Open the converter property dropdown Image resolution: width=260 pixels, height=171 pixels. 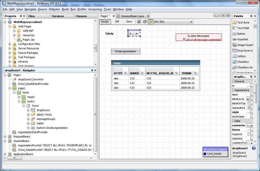pyautogui.click(x=252, y=126)
